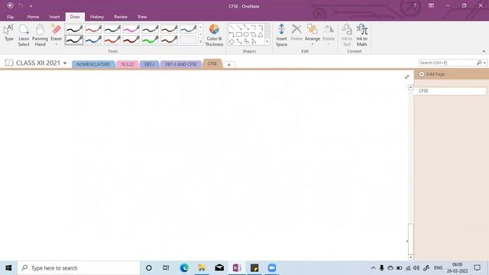
Task: Open Zoom app from taskbar
Action: pyautogui.click(x=272, y=268)
